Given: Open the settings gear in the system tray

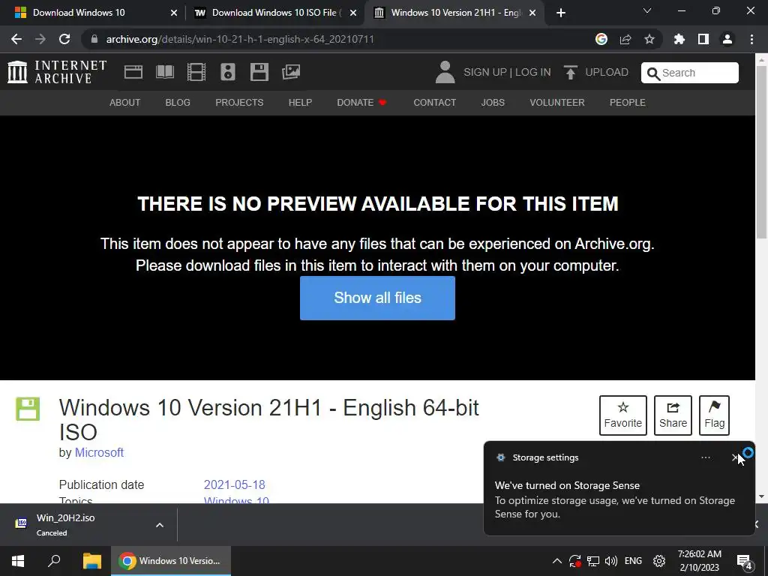Looking at the screenshot, I should point(659,561).
